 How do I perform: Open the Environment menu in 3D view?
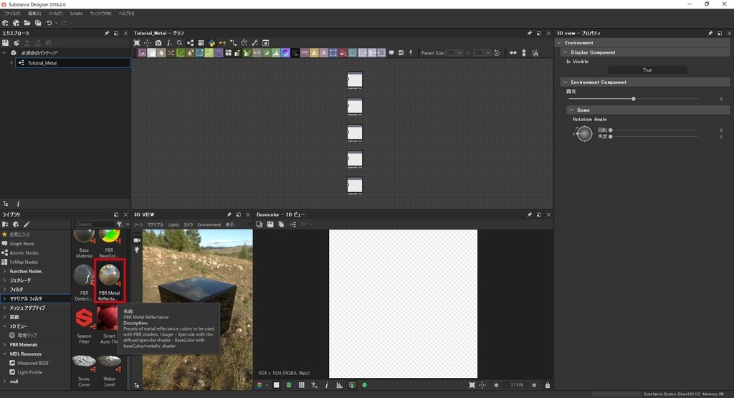coord(209,224)
